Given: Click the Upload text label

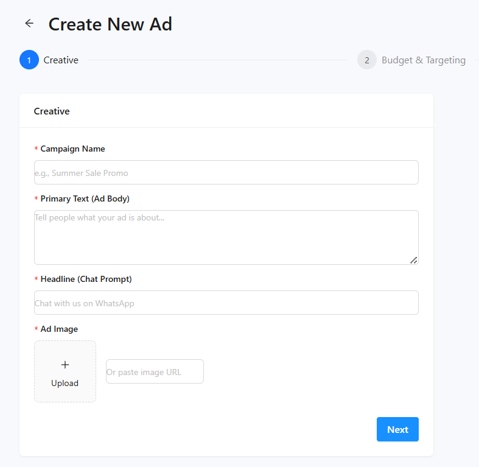Looking at the screenshot, I should (65, 383).
